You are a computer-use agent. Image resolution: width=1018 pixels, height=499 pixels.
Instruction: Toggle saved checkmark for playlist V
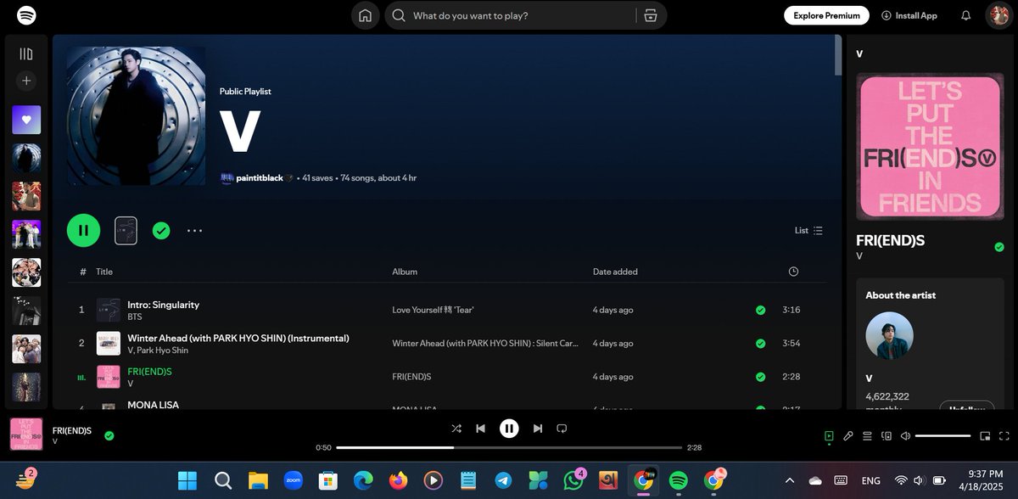161,230
